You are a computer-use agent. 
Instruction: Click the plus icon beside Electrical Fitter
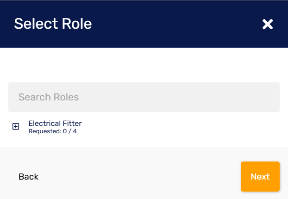pyautogui.click(x=16, y=126)
